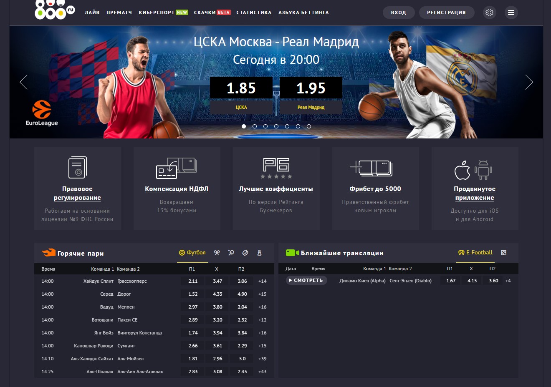The image size is (551, 387).
Task: Open the СТАТИСТИКА menu item
Action: [254, 13]
